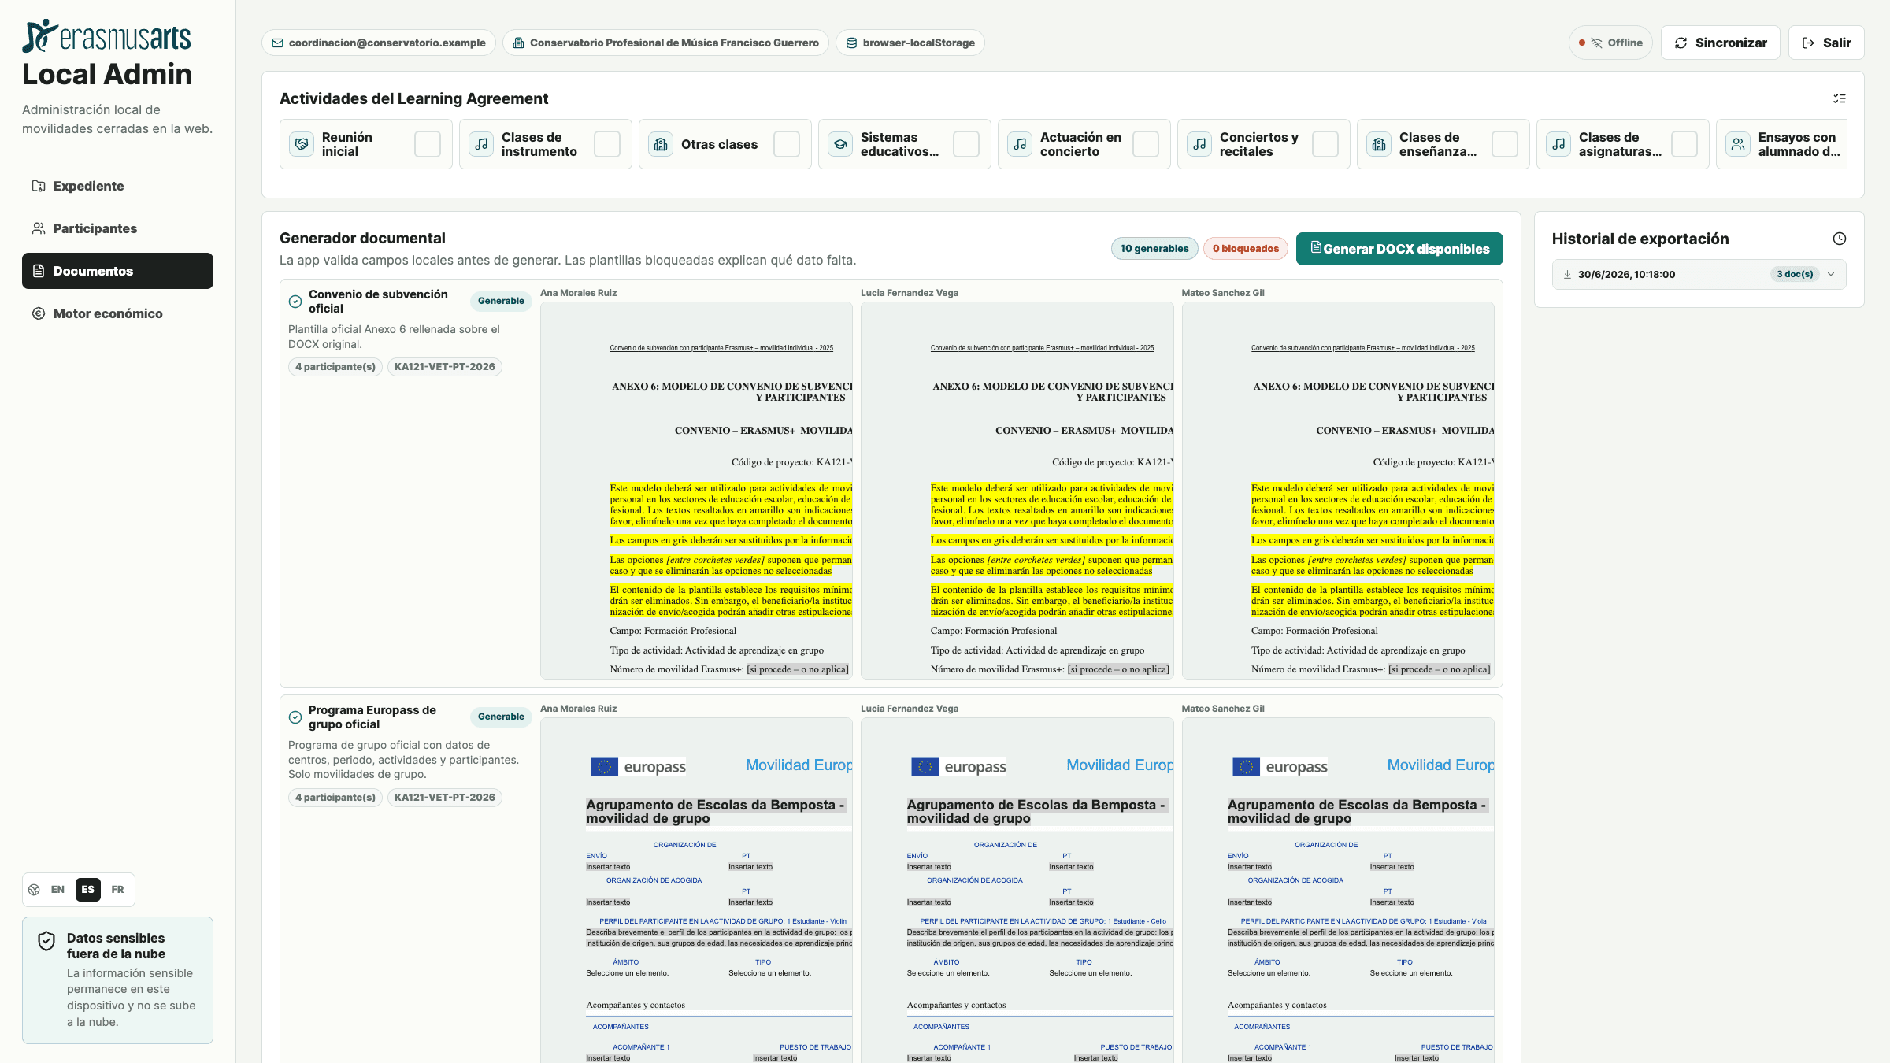The height and width of the screenshot is (1063, 1890).
Task: Open Ana Morales Ruiz Convenio preview thumbnail
Action: (x=696, y=490)
